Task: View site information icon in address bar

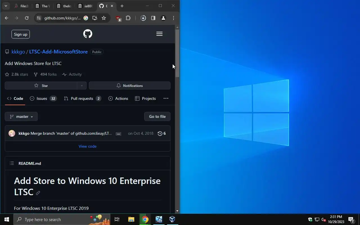Action: [39, 18]
